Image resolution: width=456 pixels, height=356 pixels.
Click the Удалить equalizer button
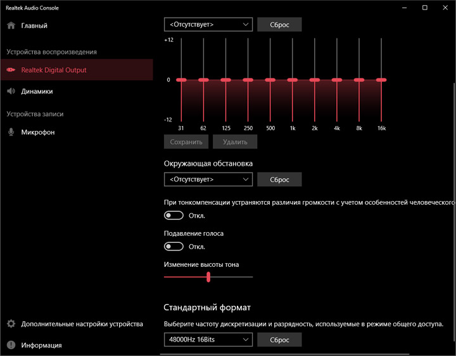235,142
